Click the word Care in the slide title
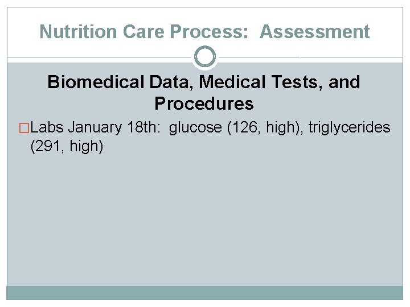Screen dimensions: 410x307 pos(143,32)
